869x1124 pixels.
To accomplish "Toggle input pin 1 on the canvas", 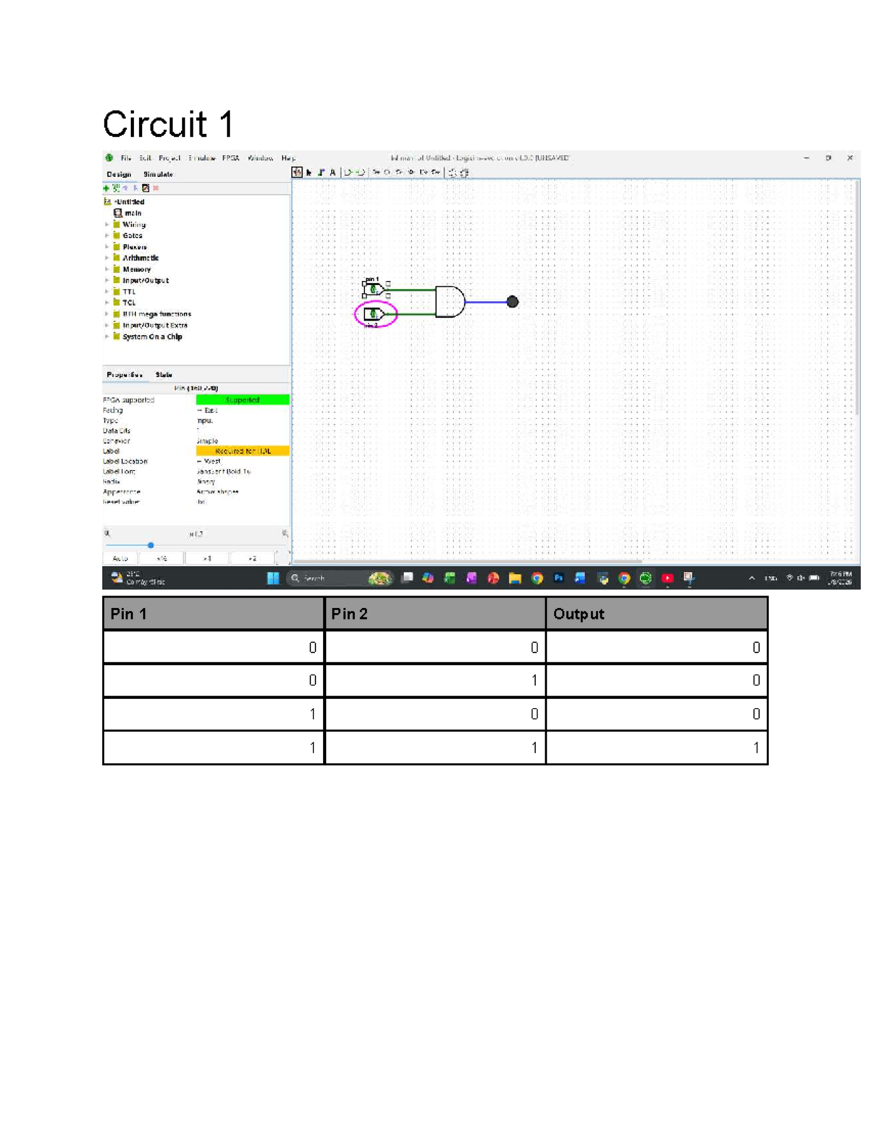I will (x=374, y=290).
